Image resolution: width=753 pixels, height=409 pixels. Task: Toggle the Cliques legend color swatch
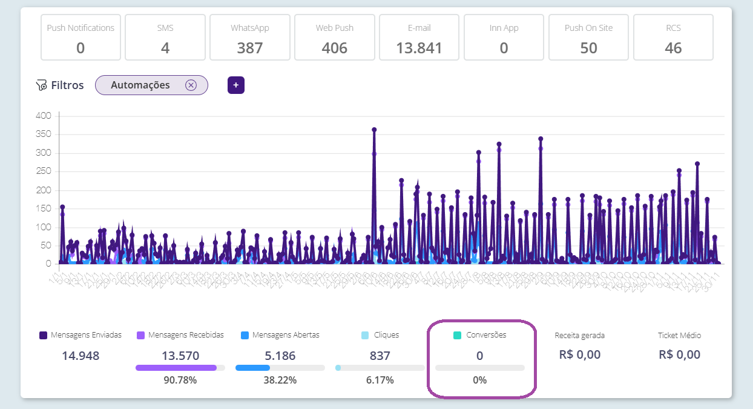click(x=365, y=335)
